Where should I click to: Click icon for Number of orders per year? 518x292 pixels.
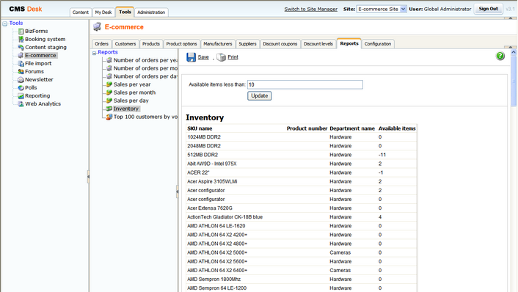point(109,60)
